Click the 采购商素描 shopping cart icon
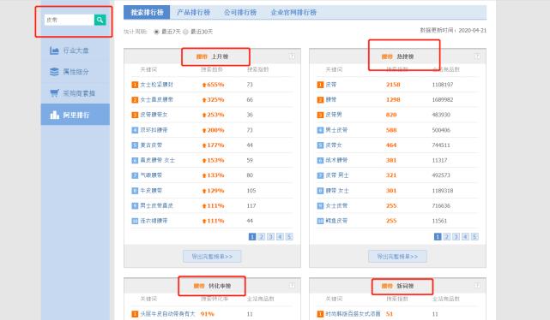The height and width of the screenshot is (320, 550). (x=54, y=93)
